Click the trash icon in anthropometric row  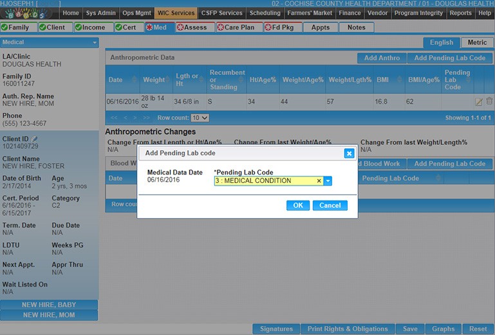(489, 101)
